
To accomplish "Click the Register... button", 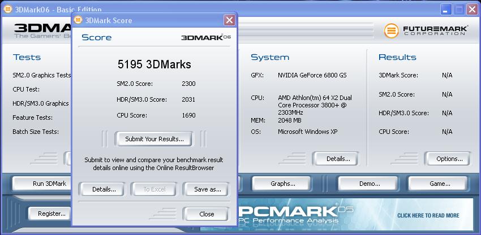I will click(51, 214).
